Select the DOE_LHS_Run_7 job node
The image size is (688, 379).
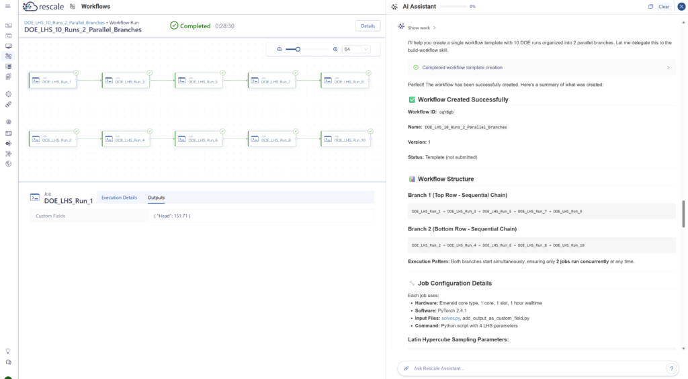271,81
